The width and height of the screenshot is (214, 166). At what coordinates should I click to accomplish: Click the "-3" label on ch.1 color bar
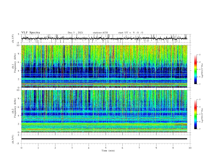coord(199,55)
